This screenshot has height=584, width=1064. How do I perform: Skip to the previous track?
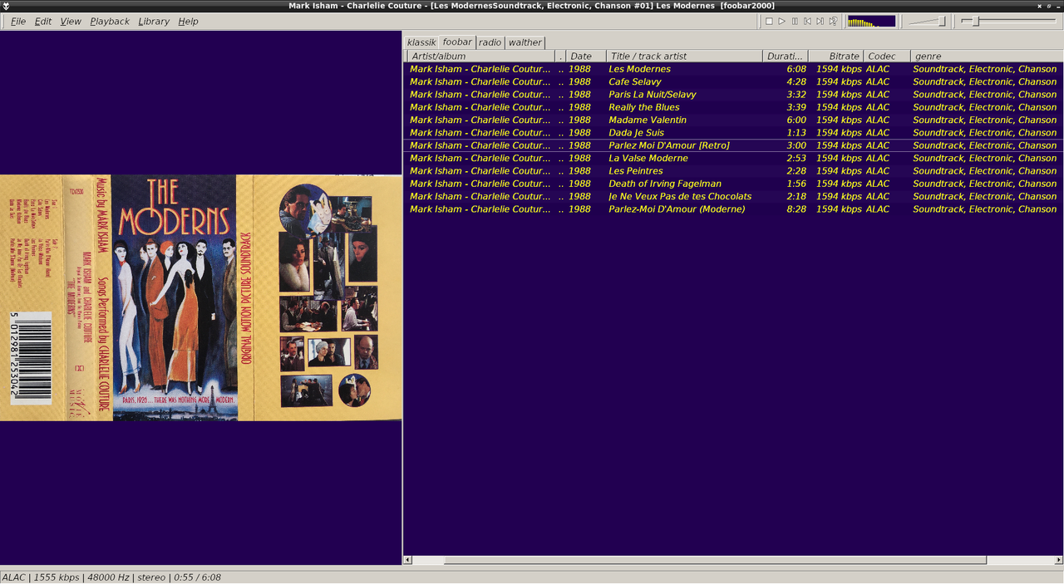[x=807, y=21]
